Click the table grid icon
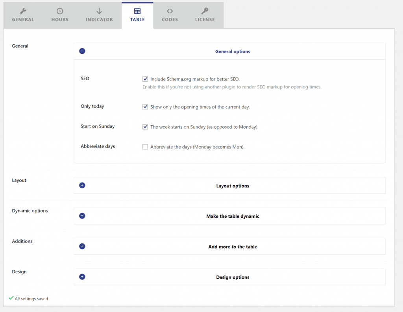Image resolution: width=403 pixels, height=312 pixels. click(x=137, y=11)
